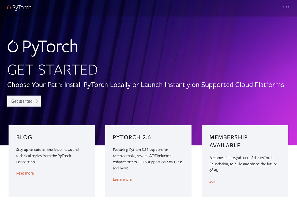Click the Join link under Membership Available
This screenshot has height=206, width=297.
[x=213, y=181]
